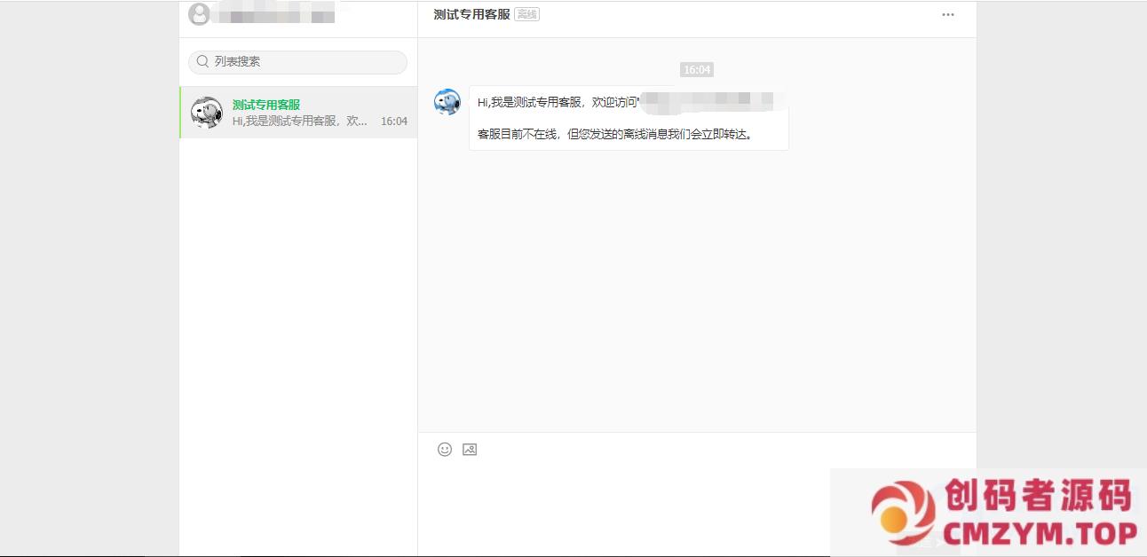Image resolution: width=1147 pixels, height=557 pixels.
Task: Click the sender avatar beside the message
Action: [447, 102]
